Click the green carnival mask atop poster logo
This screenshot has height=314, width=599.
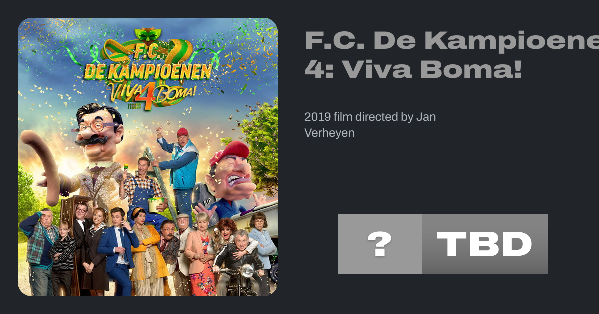[147, 35]
